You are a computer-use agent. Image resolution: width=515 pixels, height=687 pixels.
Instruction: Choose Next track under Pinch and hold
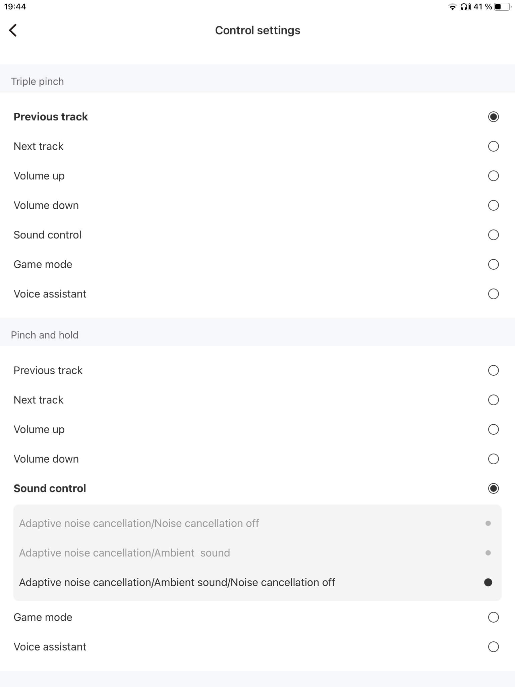pos(493,400)
